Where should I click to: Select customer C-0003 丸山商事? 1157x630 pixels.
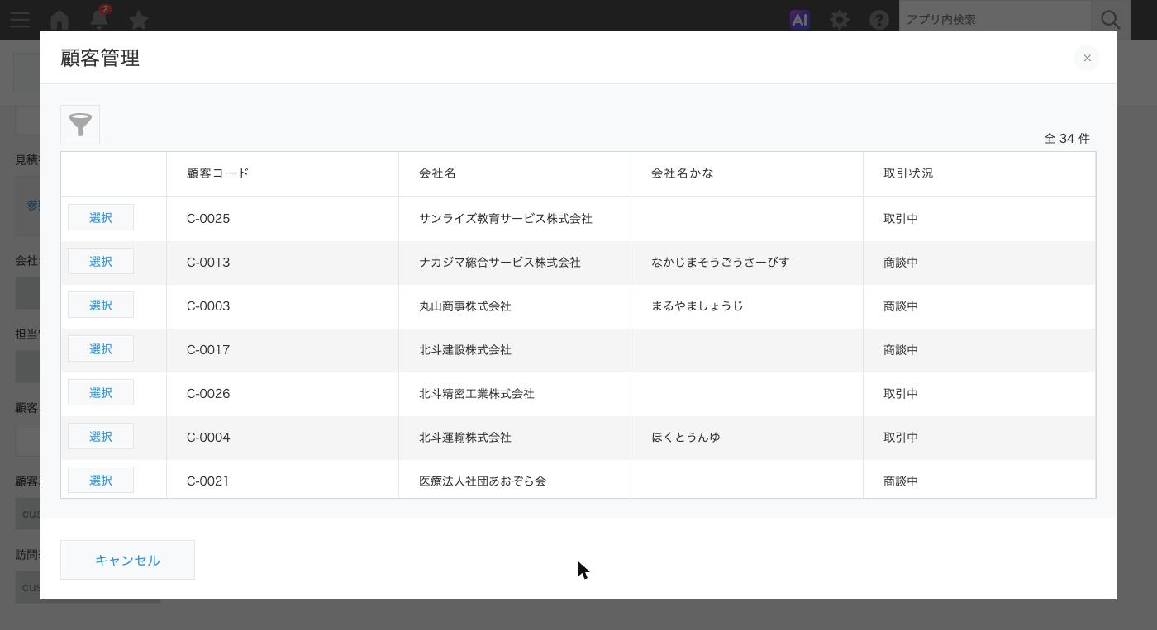click(101, 306)
